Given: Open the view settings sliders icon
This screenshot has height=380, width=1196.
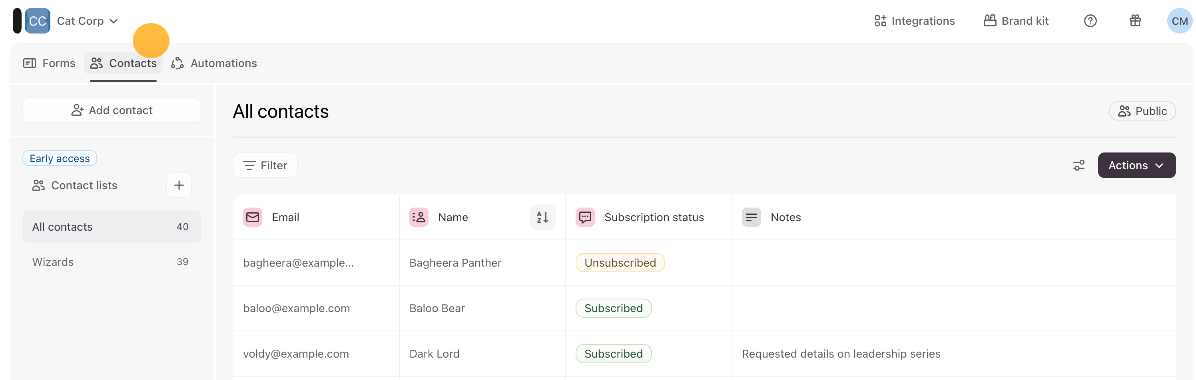Looking at the screenshot, I should 1078,165.
